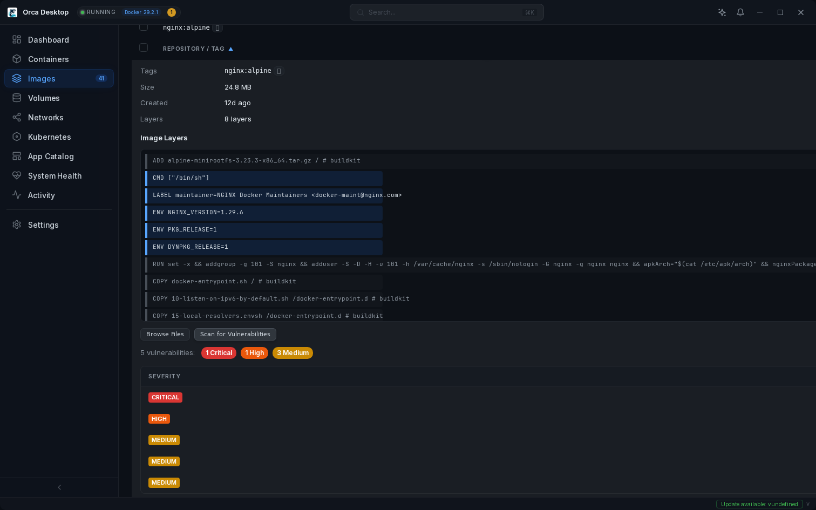The image size is (816, 510).
Task: Open Containers via its cube icon
Action: pos(17,59)
